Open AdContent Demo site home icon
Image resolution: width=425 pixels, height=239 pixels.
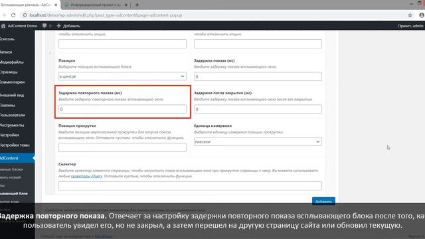pyautogui.click(x=3, y=26)
